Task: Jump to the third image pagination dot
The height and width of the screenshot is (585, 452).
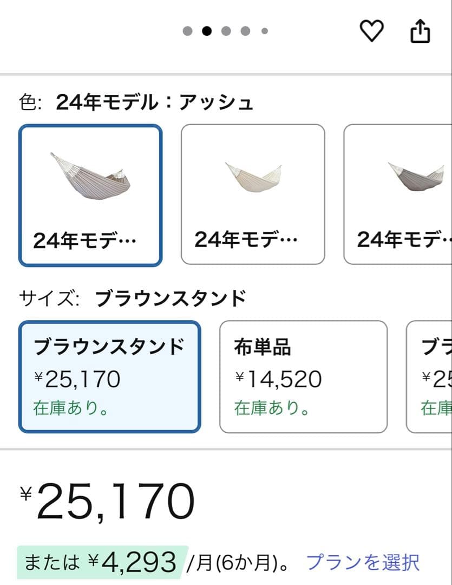Action: point(226,31)
